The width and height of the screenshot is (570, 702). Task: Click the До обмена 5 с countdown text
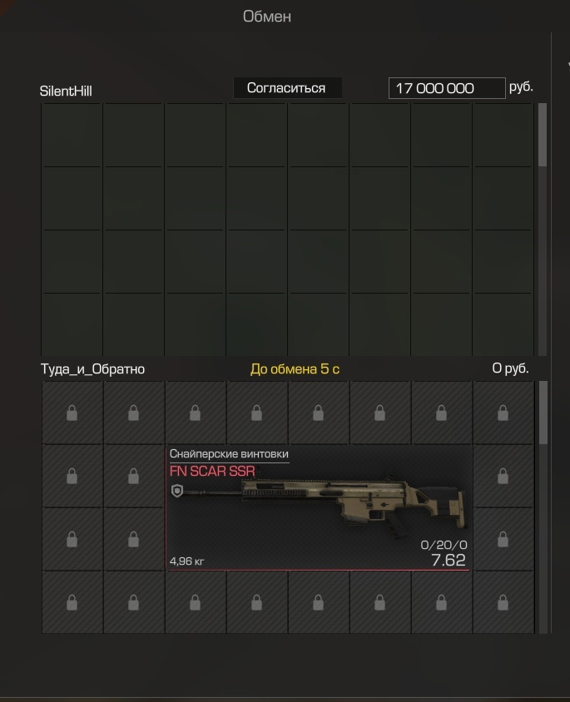[295, 369]
